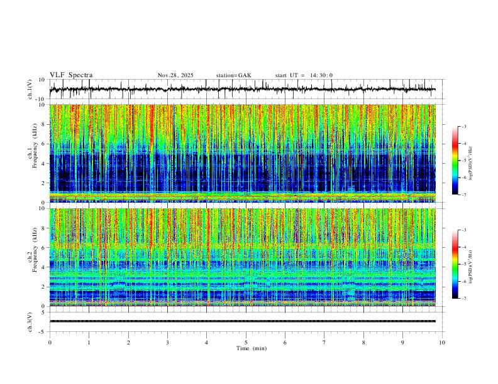Screen dimensions: 498x384
Task: Click time axis tick label "7"
Action: point(324,343)
